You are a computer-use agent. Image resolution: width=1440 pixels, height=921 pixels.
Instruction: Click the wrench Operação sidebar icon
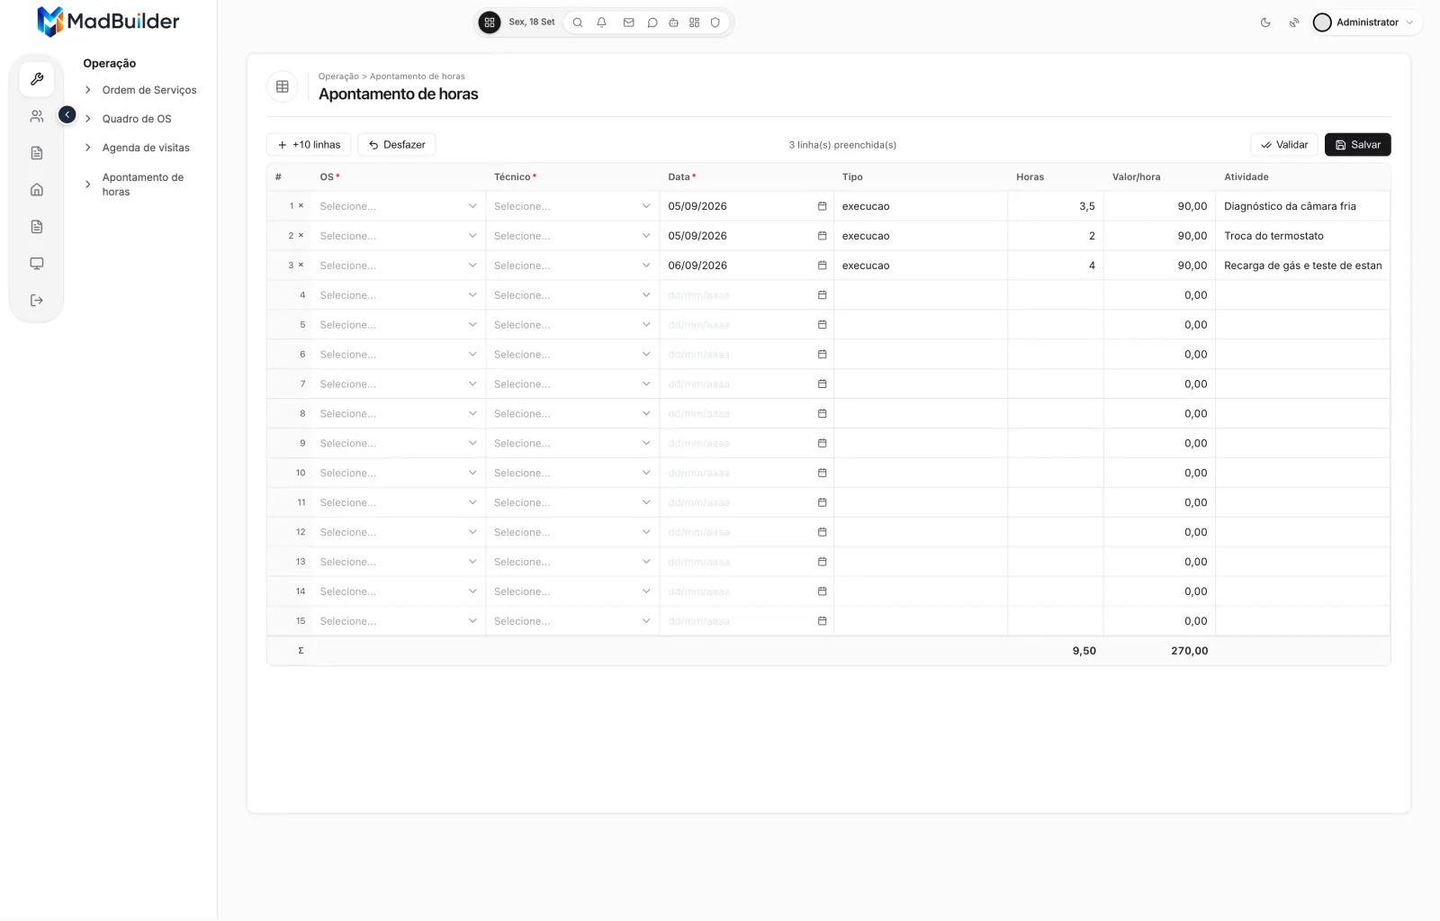[37, 79]
